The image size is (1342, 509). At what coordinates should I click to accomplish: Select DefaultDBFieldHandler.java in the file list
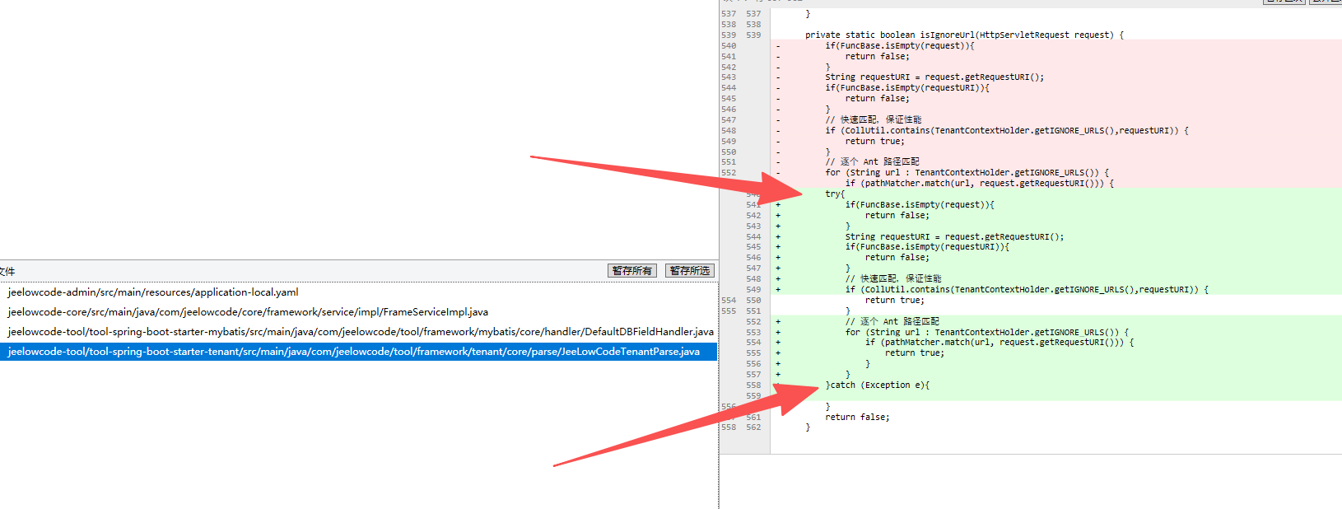coord(361,332)
